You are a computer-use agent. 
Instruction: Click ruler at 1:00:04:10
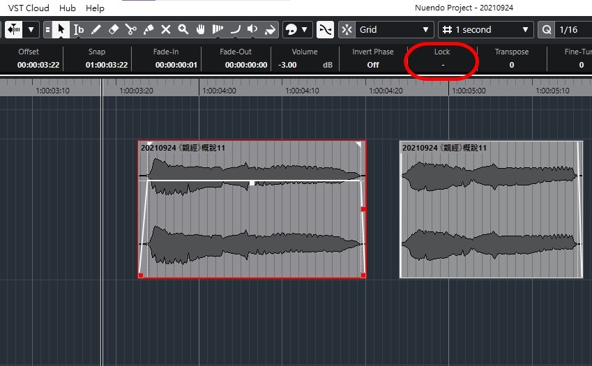coord(302,91)
